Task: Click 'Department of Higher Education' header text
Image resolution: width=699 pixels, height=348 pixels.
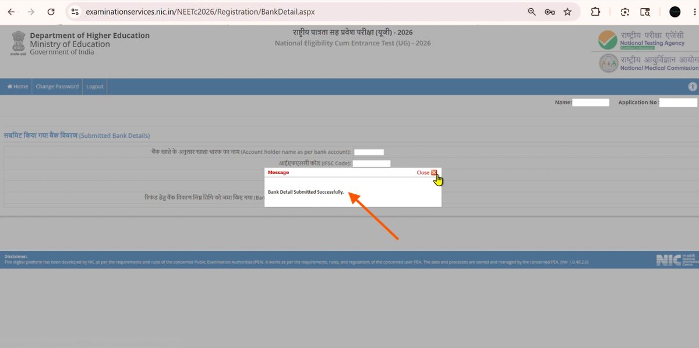Action: [90, 35]
